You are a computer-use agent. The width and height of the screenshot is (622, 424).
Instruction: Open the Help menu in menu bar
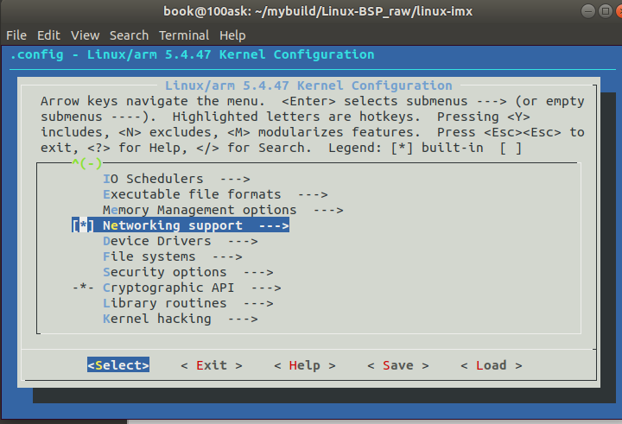point(232,35)
